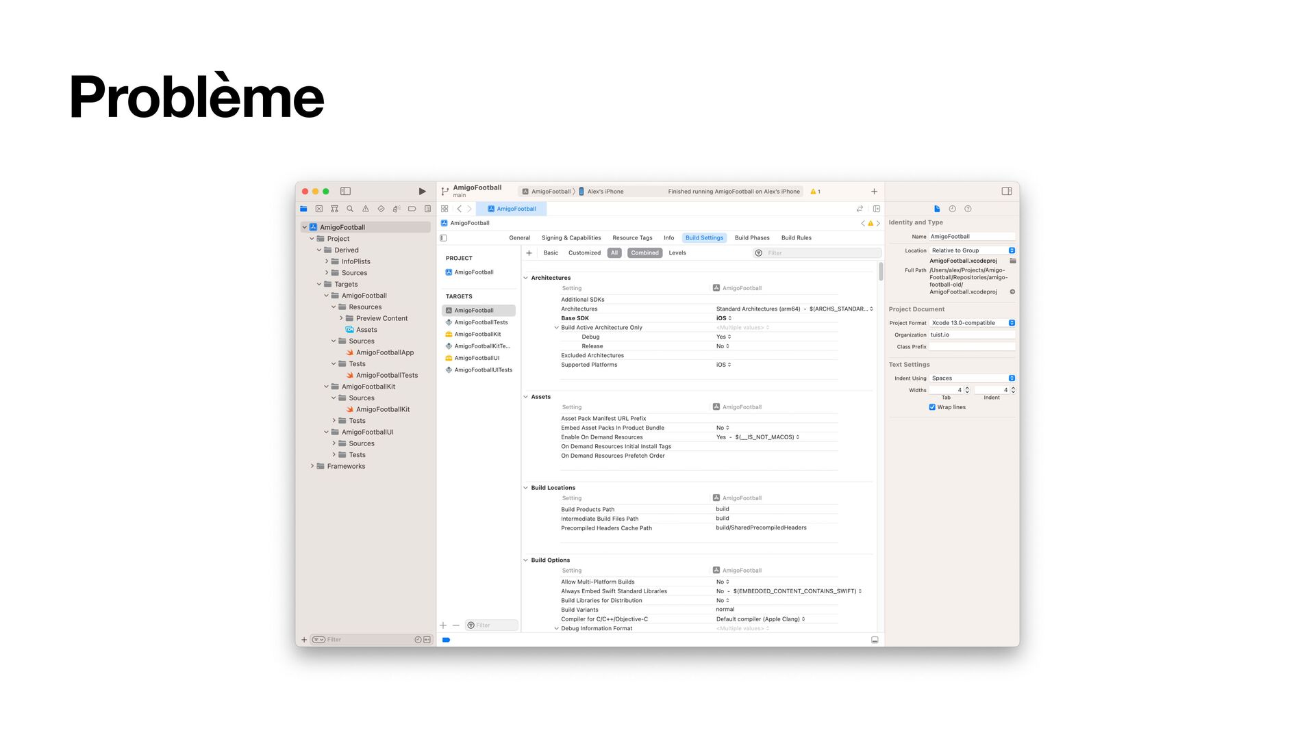Image resolution: width=1315 pixels, height=739 pixels.
Task: Open the Info tab
Action: [668, 238]
